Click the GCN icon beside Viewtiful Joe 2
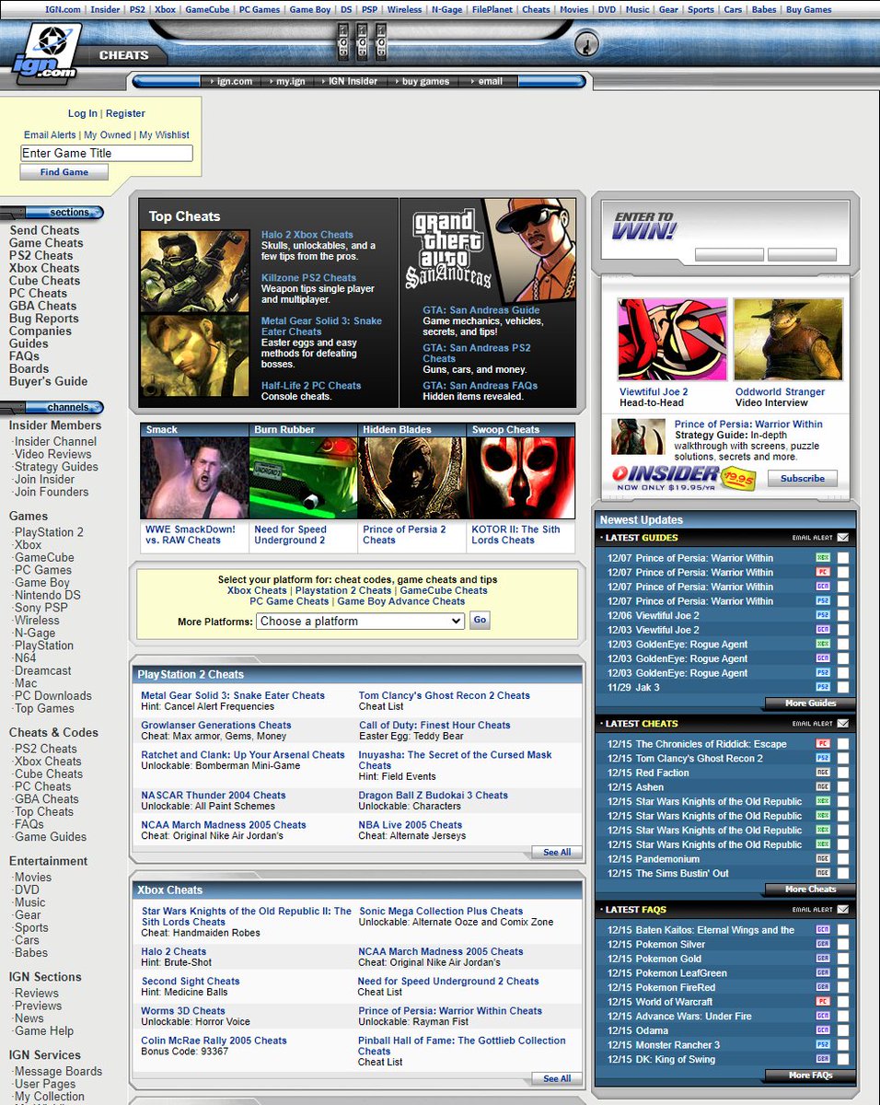This screenshot has width=880, height=1105. (823, 630)
